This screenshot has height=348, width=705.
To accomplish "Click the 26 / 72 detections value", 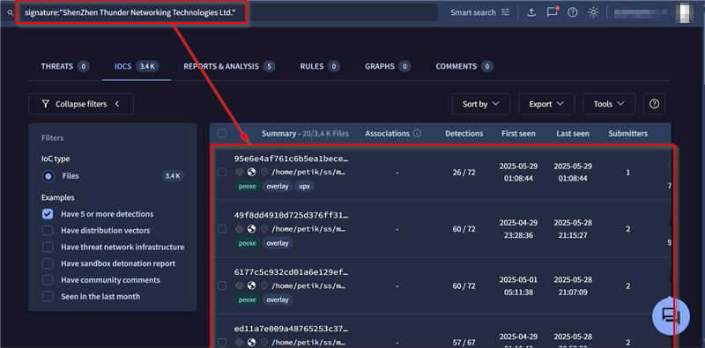I will (464, 172).
